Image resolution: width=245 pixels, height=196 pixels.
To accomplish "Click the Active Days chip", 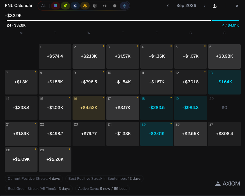I will [x=102, y=189].
